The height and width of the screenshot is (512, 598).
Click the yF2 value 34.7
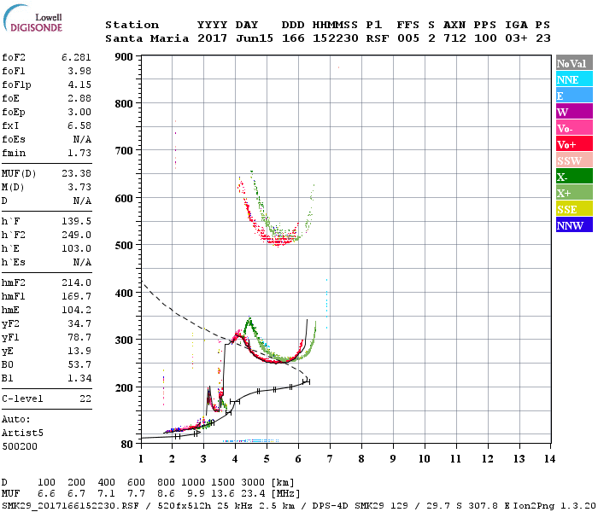click(79, 323)
